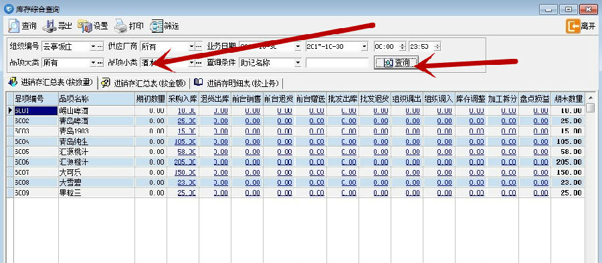Switch to 进销存汇总表(按数量) tab

51,82
